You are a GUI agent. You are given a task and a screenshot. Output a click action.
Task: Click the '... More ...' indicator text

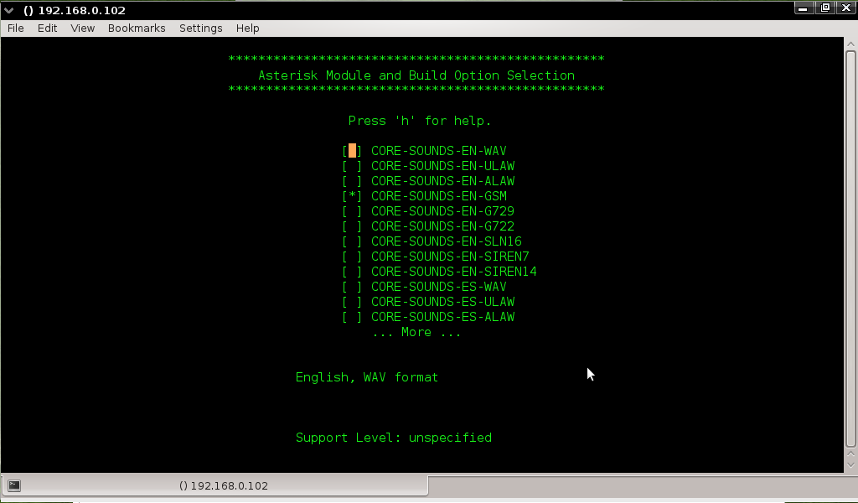tap(416, 332)
